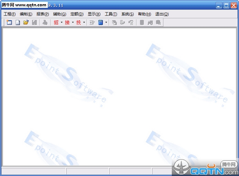Image resolution: width=239 pixels, height=176 pixels.
Task: Expand the dropdown arrow beside 招
Action: pos(62,22)
